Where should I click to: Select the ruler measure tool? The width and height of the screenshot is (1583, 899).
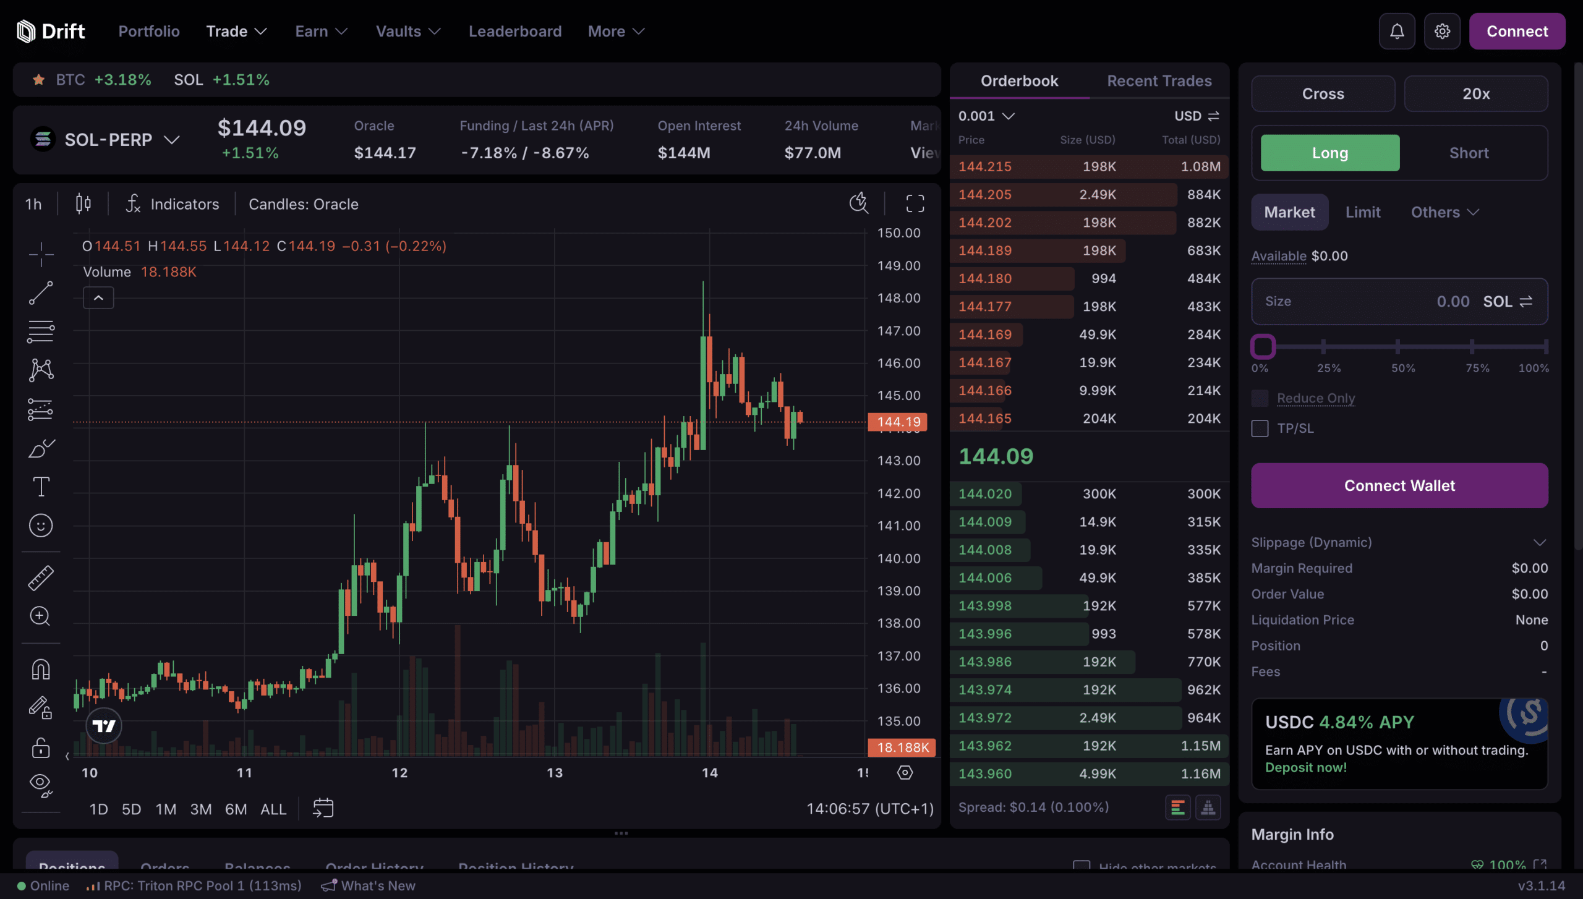[x=40, y=577]
